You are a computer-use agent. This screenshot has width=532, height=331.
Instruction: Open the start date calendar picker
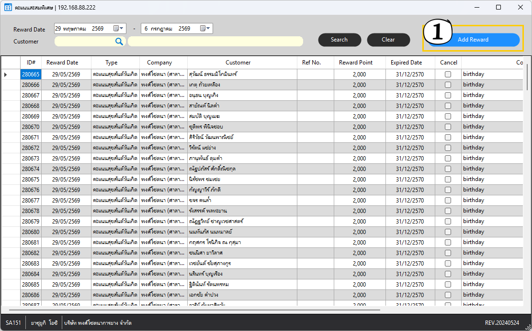pos(116,29)
